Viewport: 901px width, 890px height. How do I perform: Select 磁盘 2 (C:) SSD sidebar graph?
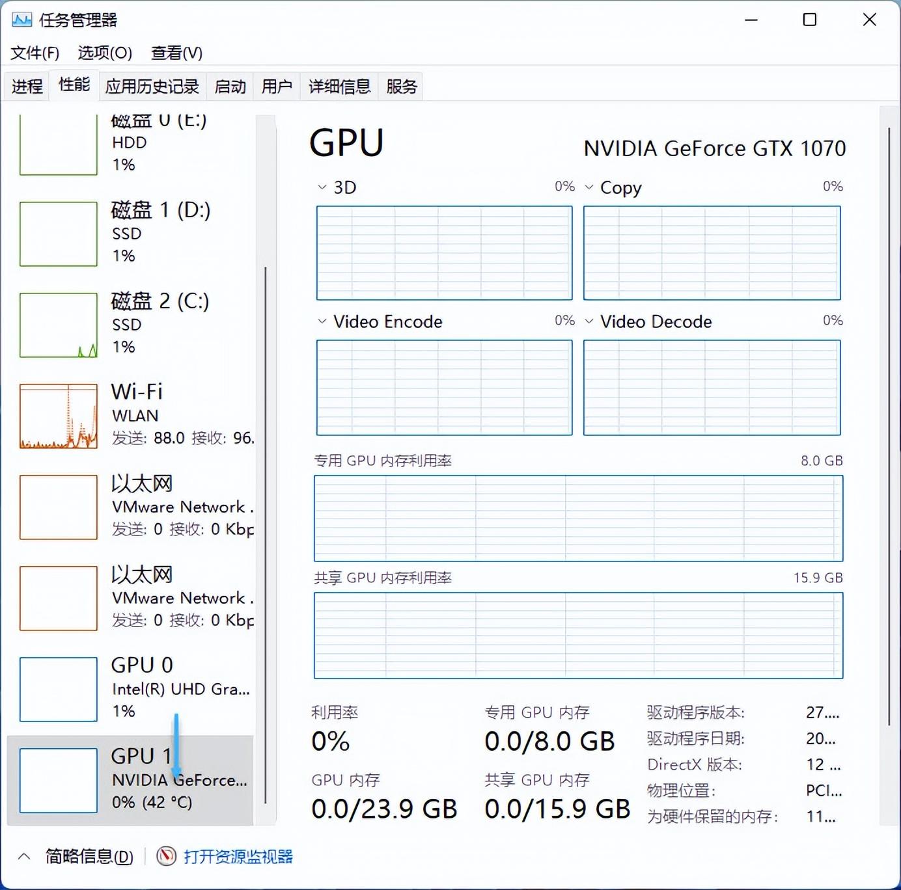58,325
